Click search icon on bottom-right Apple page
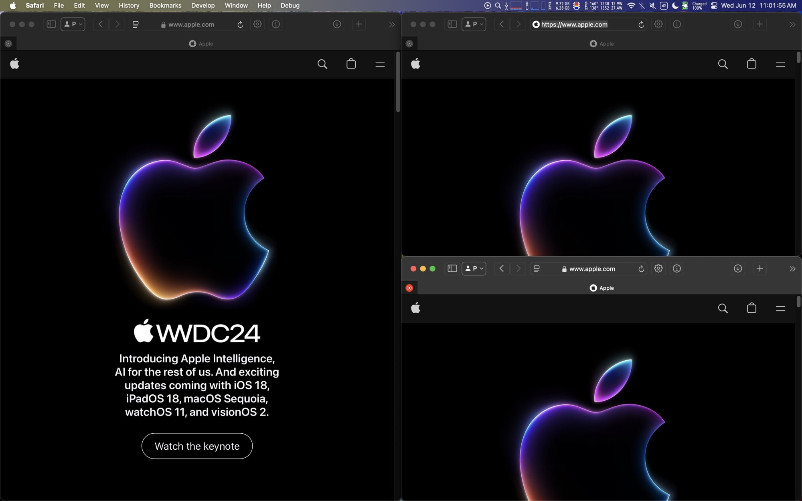802x501 pixels. tap(723, 308)
